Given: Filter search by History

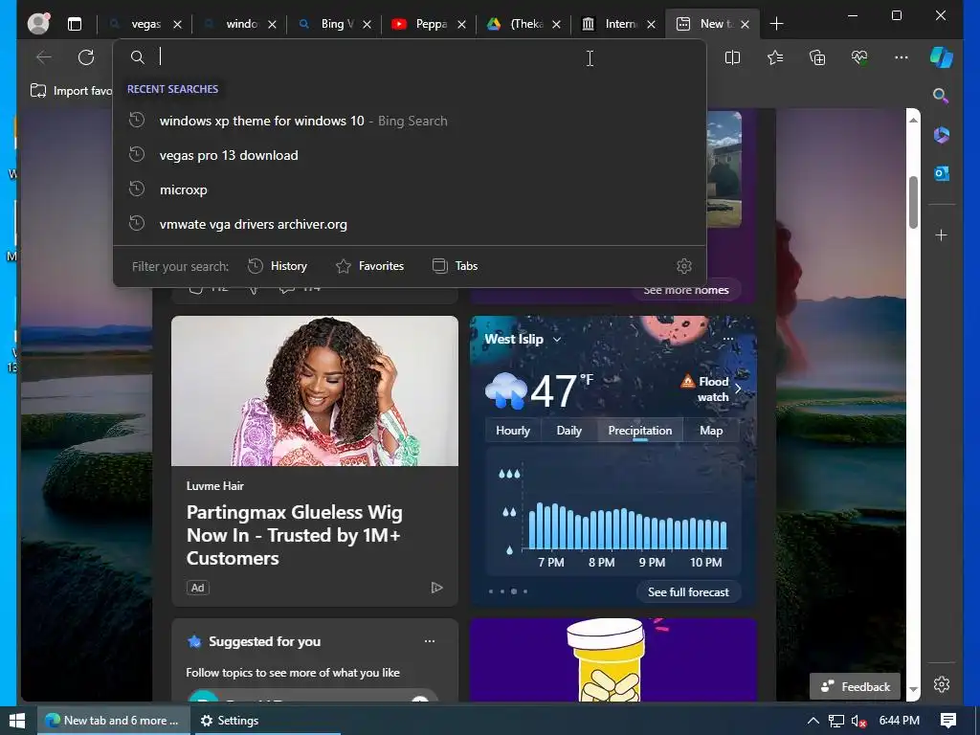Looking at the screenshot, I should (x=278, y=266).
